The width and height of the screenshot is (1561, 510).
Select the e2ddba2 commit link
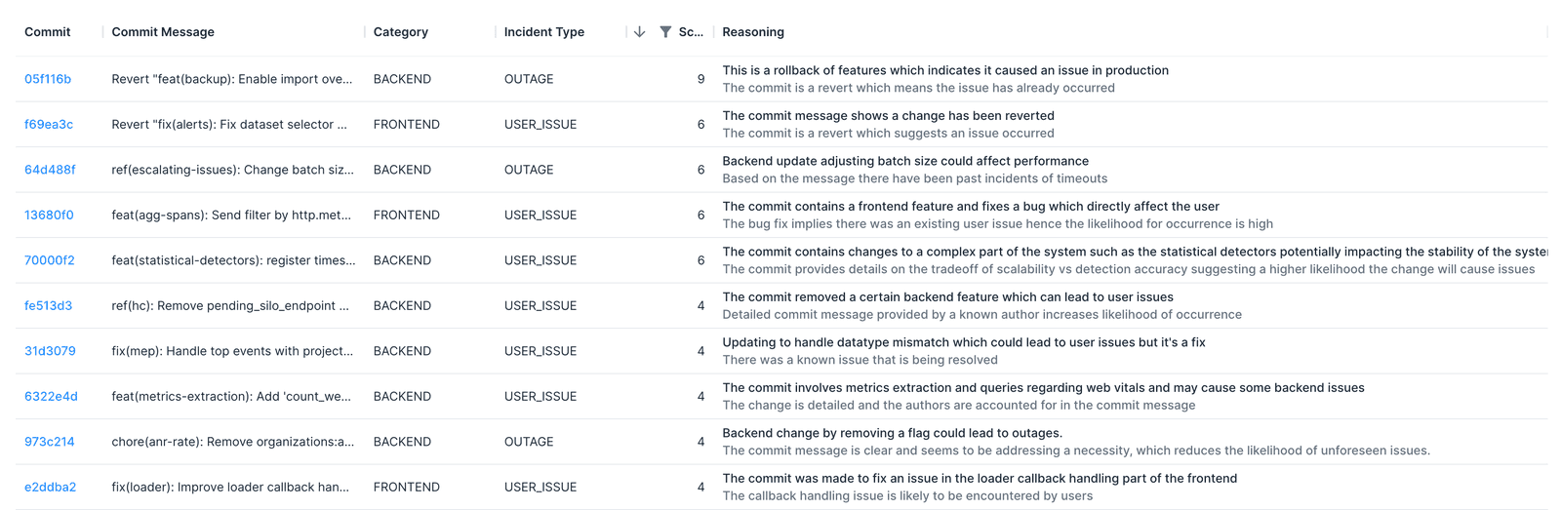click(51, 488)
